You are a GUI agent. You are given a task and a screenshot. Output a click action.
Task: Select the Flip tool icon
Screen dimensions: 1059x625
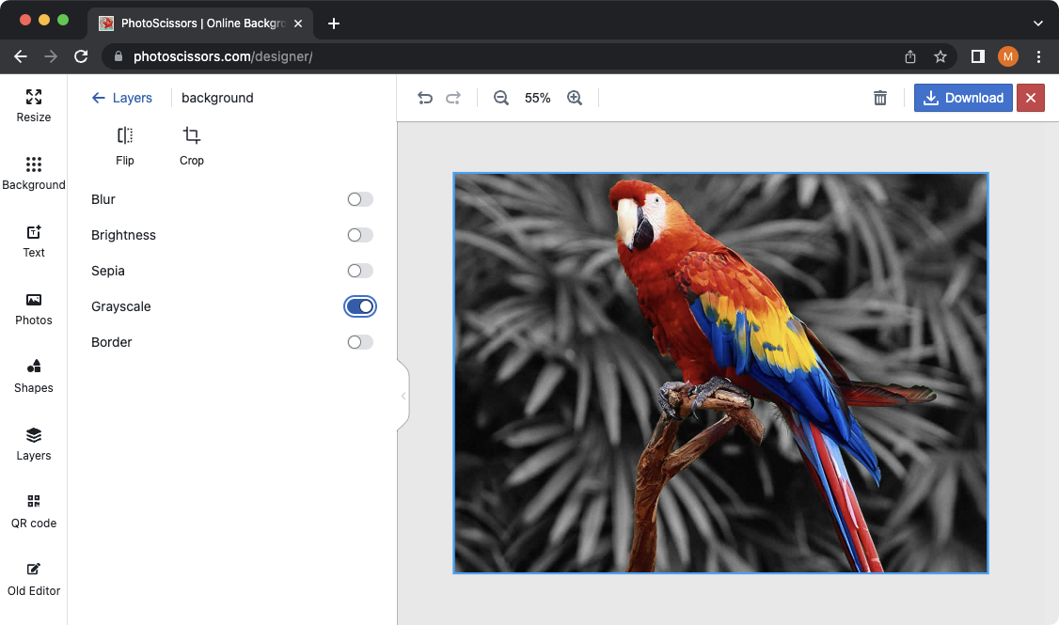(x=125, y=136)
